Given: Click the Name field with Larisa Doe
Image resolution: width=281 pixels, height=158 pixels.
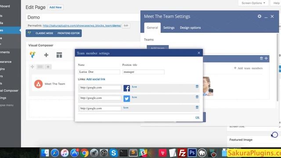Looking at the screenshot, I should pos(99,72).
